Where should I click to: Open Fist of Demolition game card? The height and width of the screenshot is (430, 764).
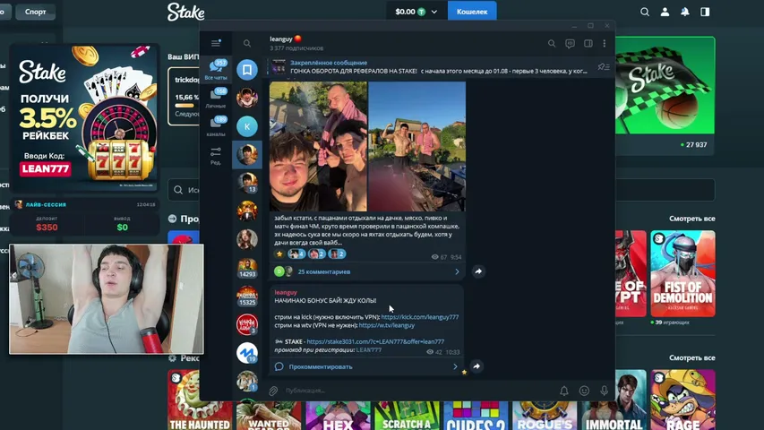pyautogui.click(x=682, y=273)
